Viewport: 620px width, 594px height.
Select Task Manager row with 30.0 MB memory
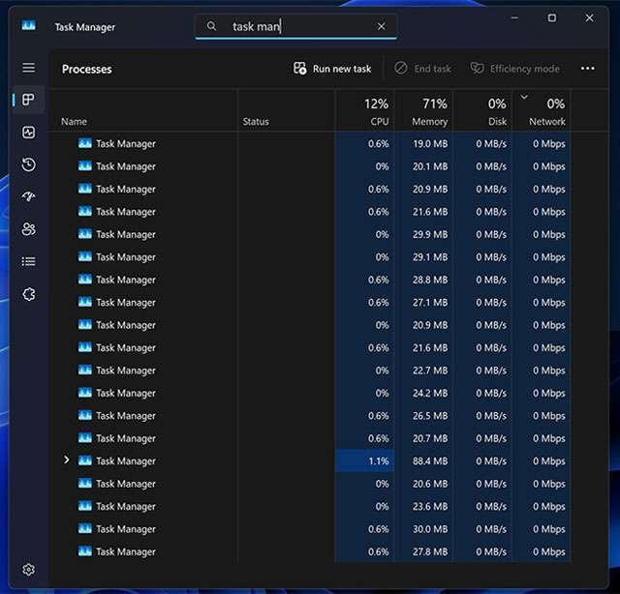point(312,529)
